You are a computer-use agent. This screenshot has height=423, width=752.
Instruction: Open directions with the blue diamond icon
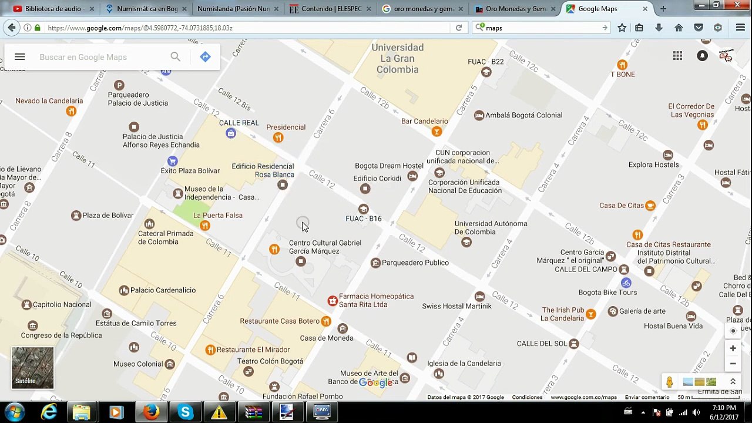point(205,57)
